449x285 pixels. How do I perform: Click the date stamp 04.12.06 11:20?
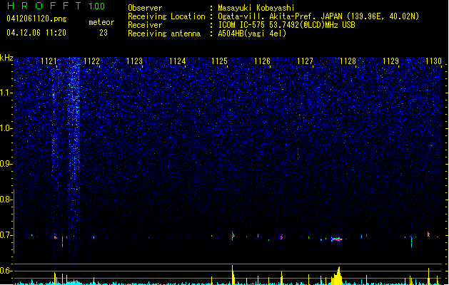36,33
